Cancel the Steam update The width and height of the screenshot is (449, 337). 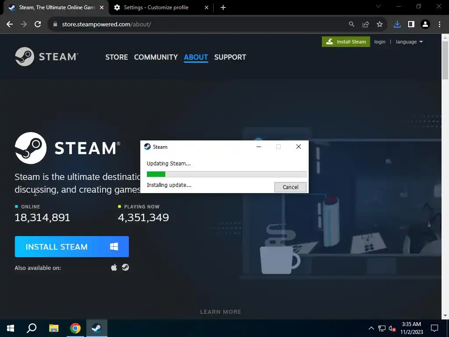pyautogui.click(x=290, y=187)
